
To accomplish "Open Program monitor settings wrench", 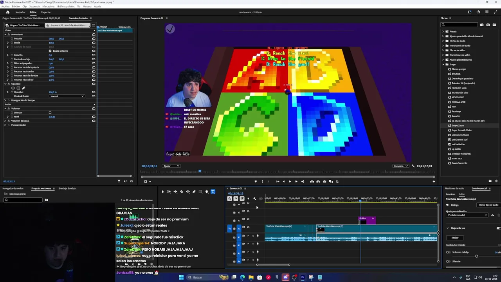I will pyautogui.click(x=413, y=166).
